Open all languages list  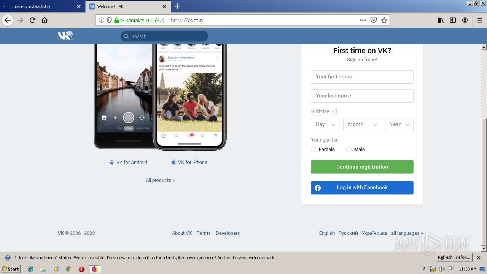pyautogui.click(x=407, y=233)
